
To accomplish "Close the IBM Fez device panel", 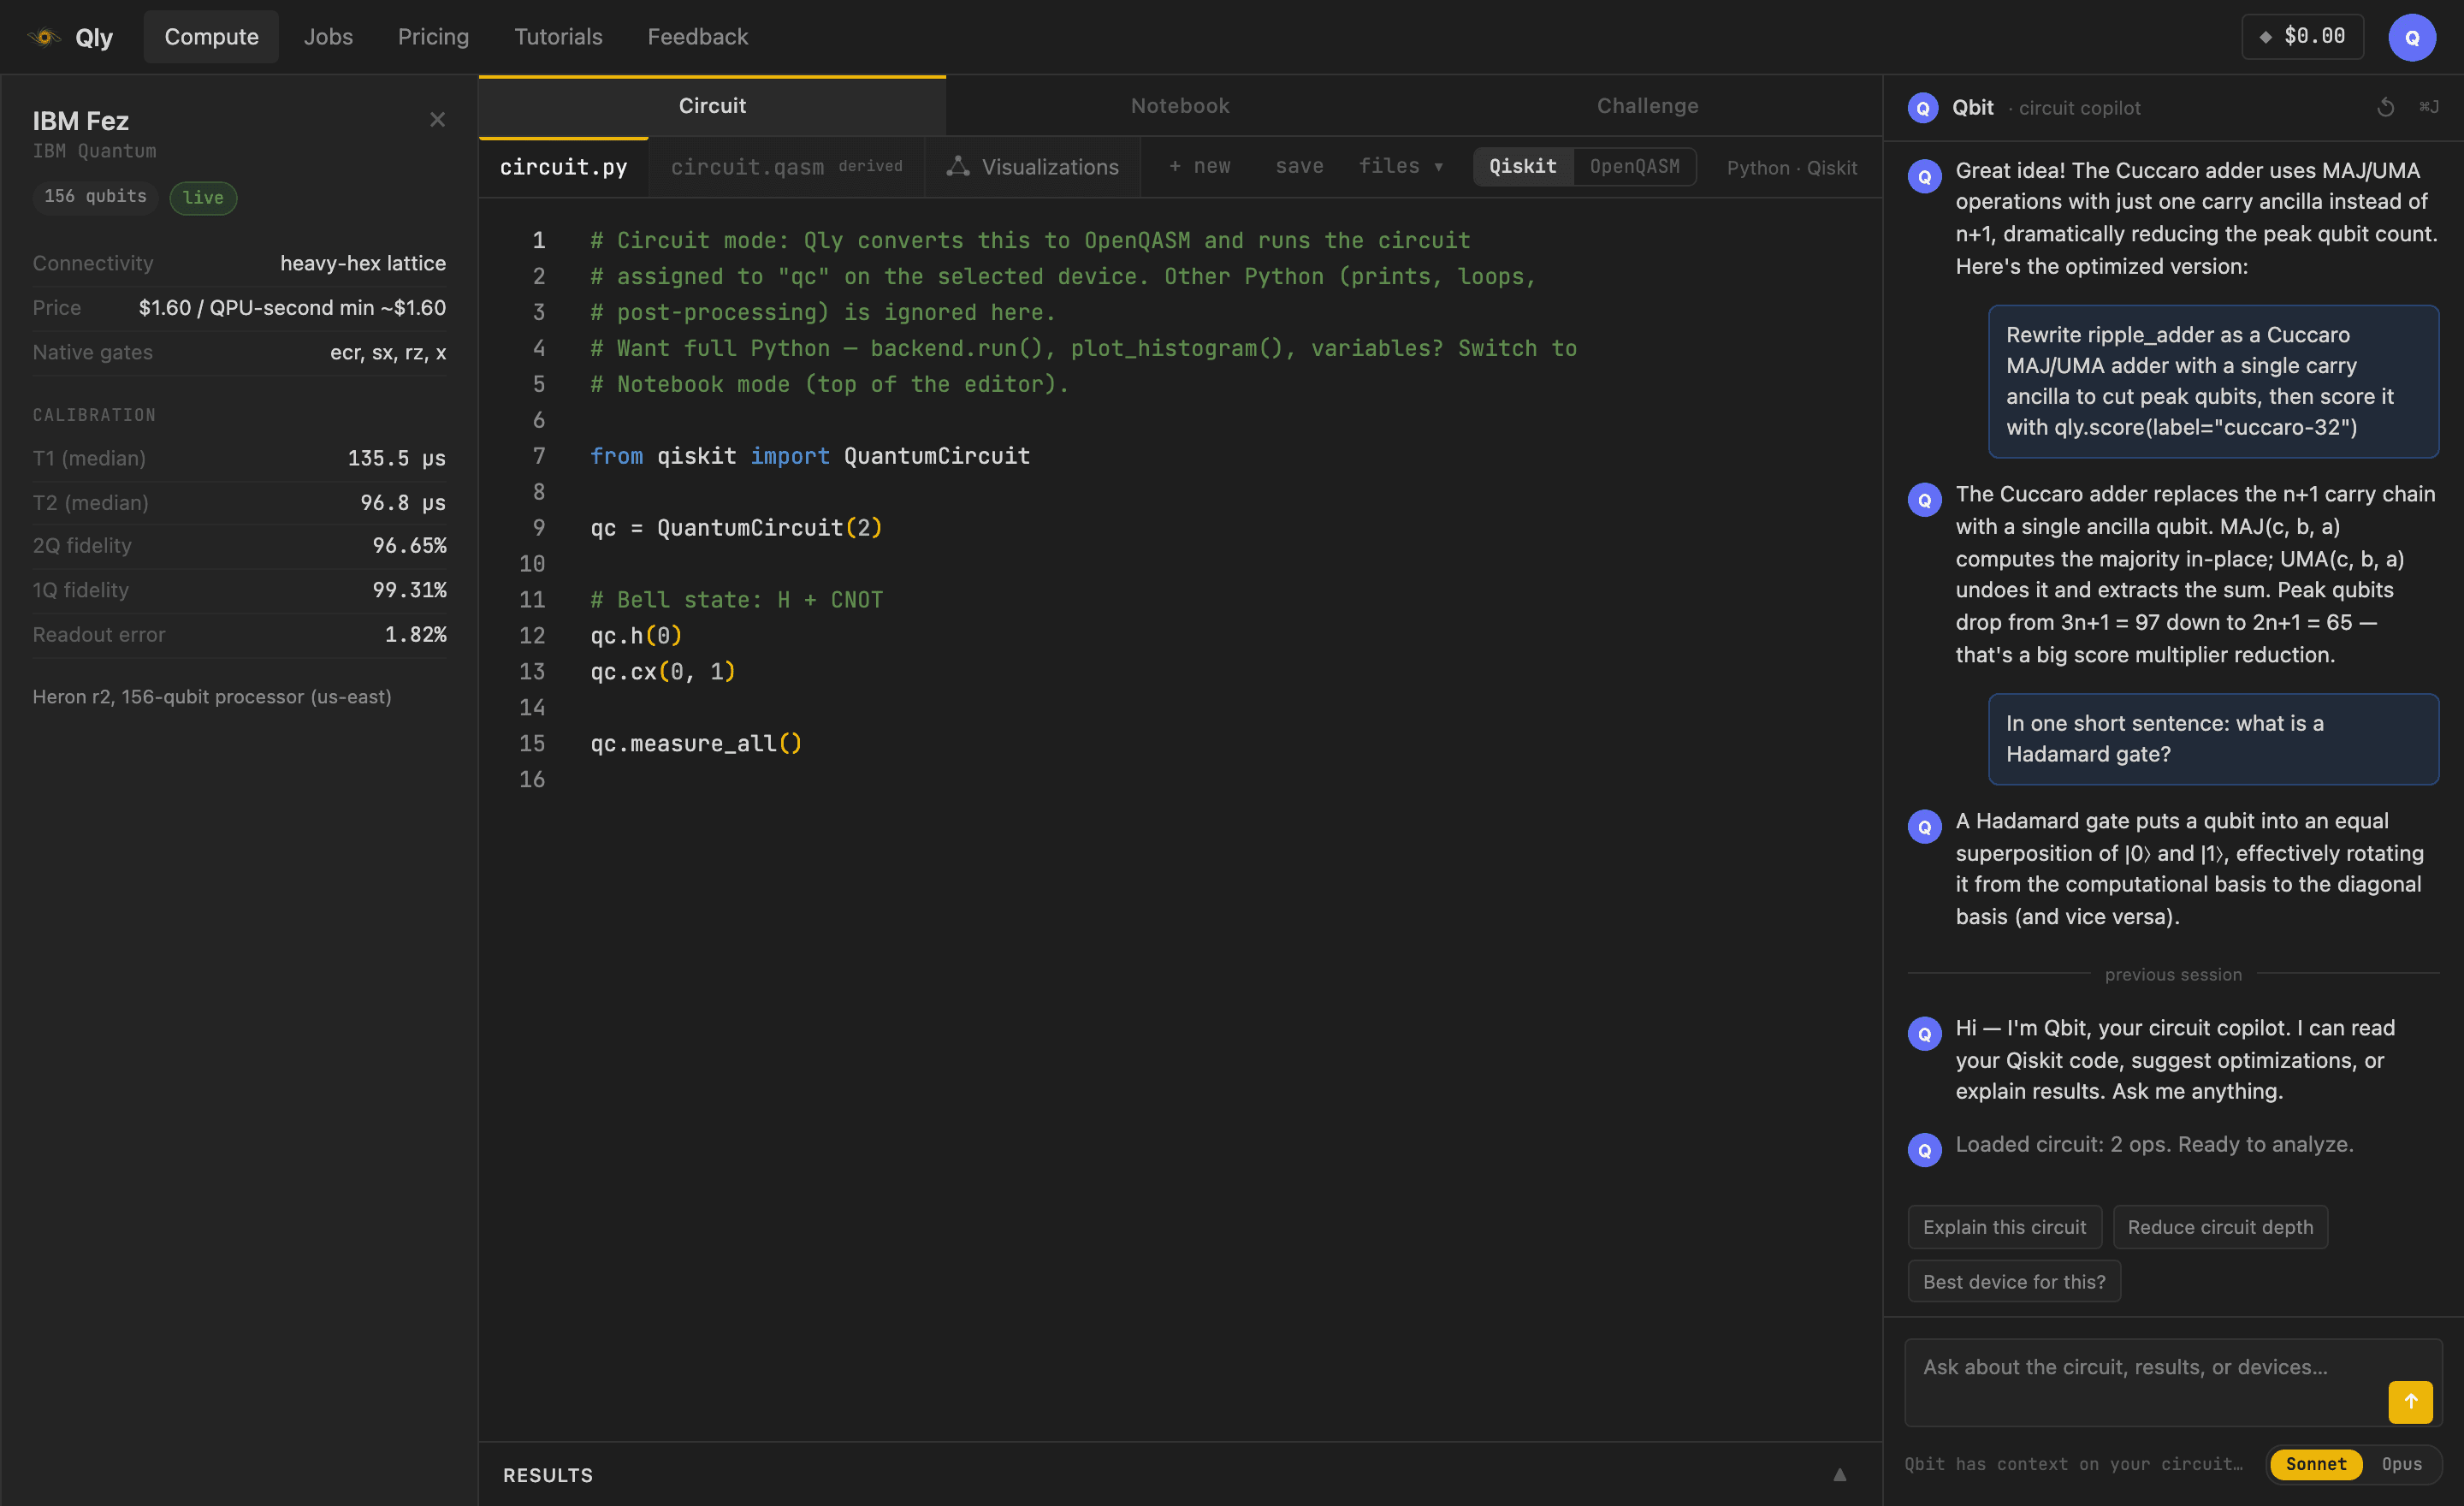I will pyautogui.click(x=437, y=120).
